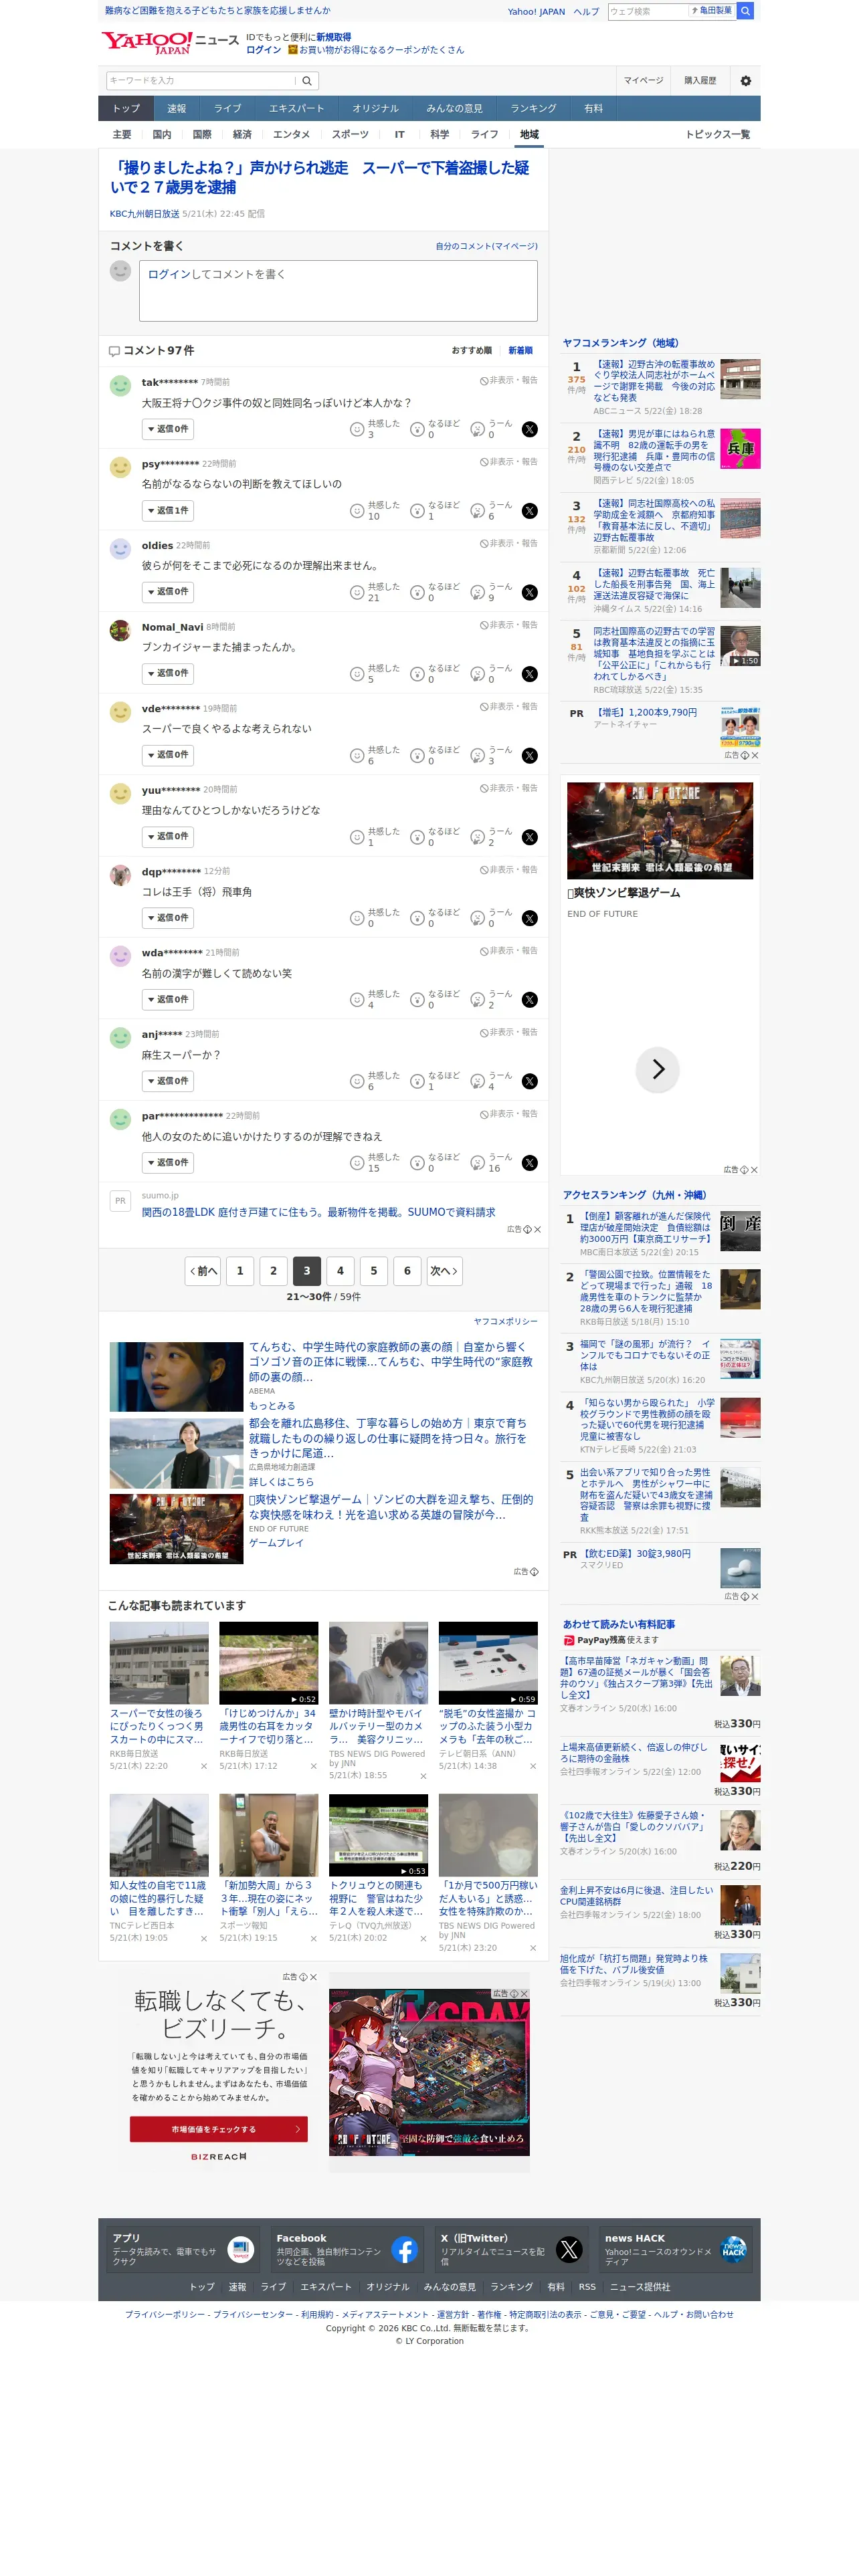Open the エキスパート tab in the blue navbar
Screen dimensions: 859x2576
296,109
